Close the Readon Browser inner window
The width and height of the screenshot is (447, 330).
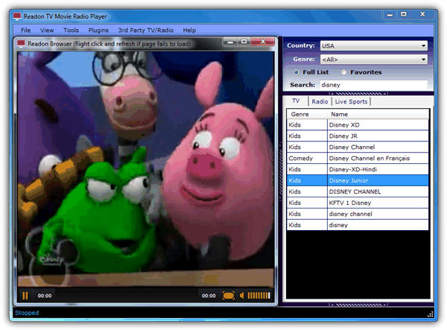click(263, 42)
